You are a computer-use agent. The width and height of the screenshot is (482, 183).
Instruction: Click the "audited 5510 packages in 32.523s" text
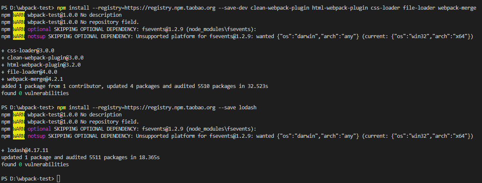pos(221,86)
